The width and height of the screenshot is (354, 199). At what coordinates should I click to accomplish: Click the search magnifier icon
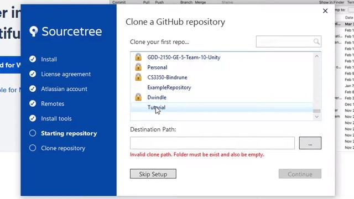point(316,41)
